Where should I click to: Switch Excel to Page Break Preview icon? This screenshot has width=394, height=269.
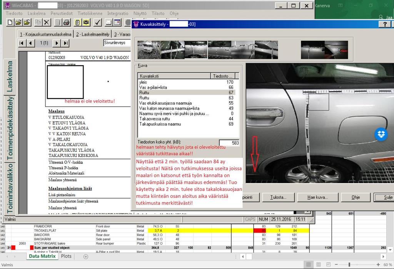tap(328, 264)
